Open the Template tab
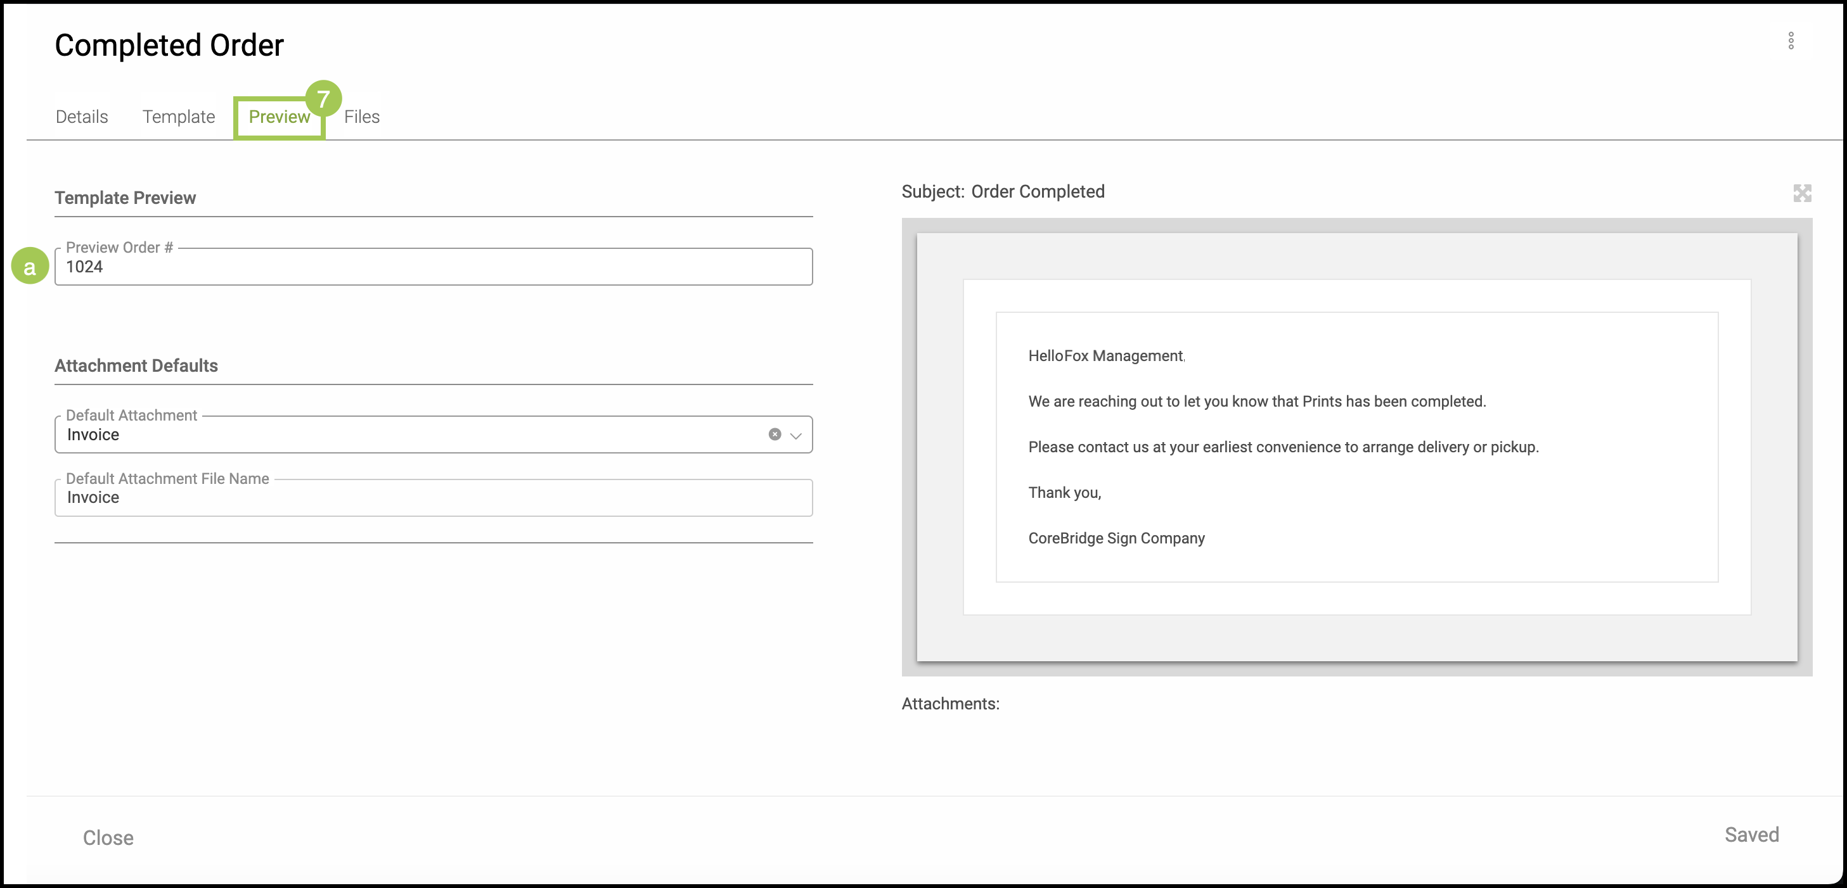1847x888 pixels. pyautogui.click(x=179, y=117)
